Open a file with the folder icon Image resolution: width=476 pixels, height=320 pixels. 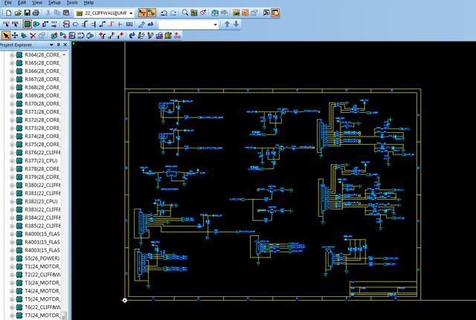[x=18, y=13]
